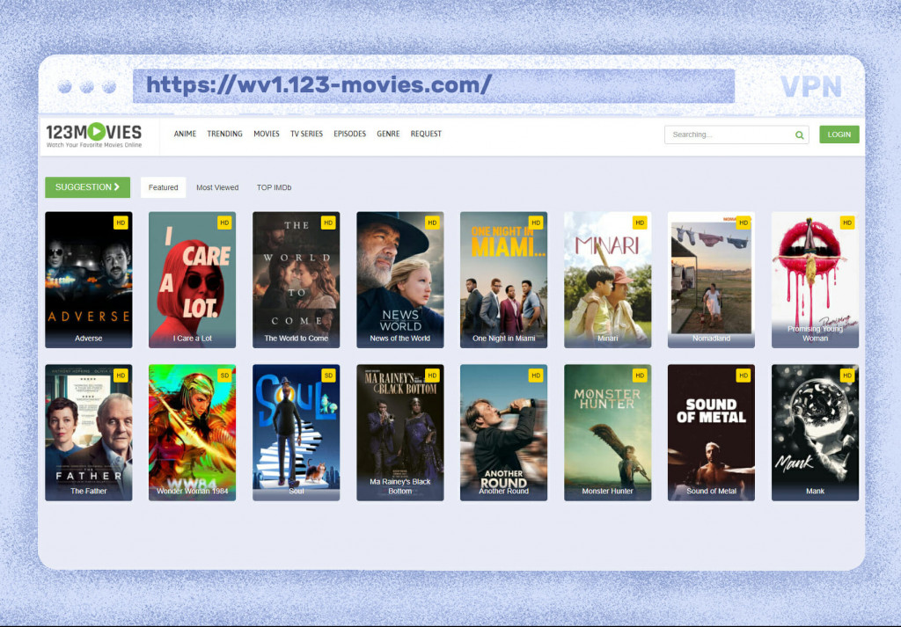
Task: Select the Featured tab
Action: tap(163, 187)
